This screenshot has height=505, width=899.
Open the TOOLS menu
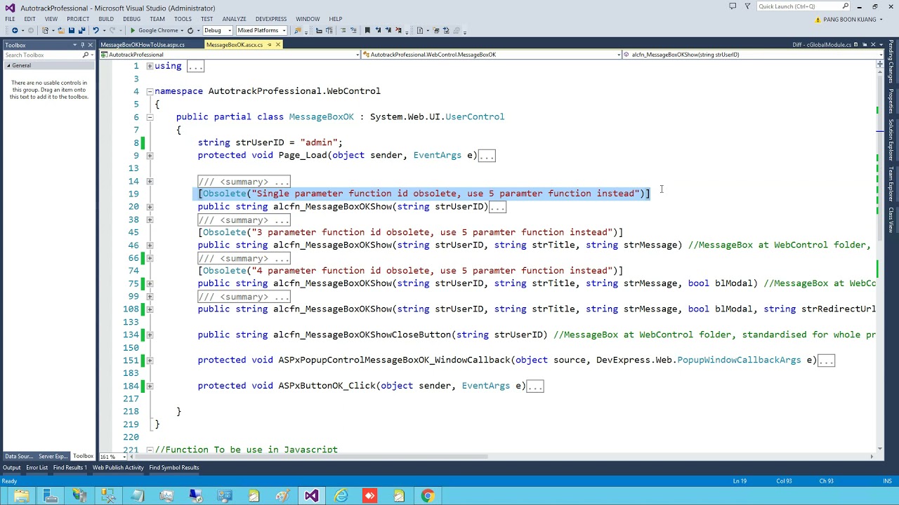point(183,19)
